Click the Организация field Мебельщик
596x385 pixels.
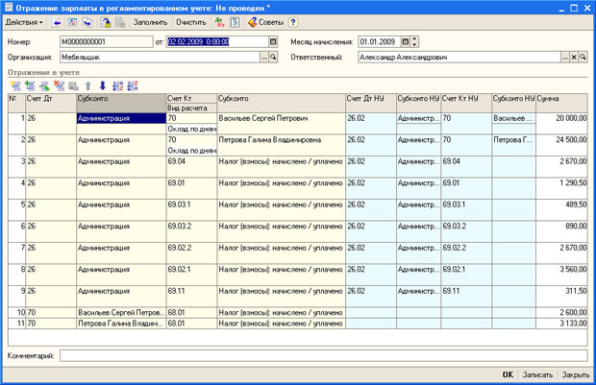[160, 58]
